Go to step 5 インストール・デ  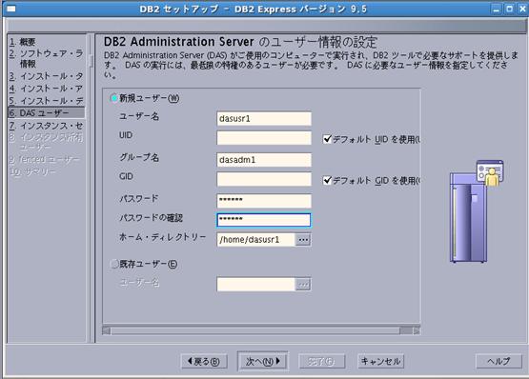click(x=46, y=101)
